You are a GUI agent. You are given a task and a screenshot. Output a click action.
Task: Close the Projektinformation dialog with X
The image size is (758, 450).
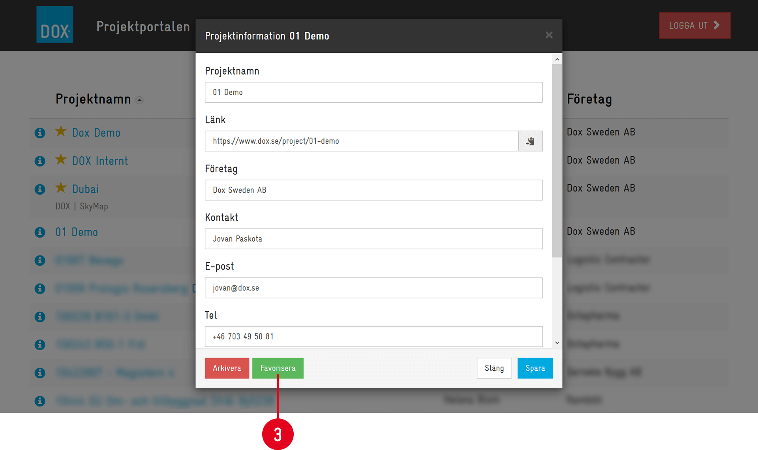click(549, 35)
